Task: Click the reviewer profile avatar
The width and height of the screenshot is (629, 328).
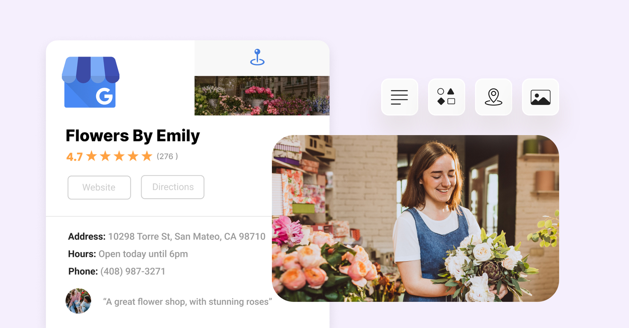Action: (78, 301)
